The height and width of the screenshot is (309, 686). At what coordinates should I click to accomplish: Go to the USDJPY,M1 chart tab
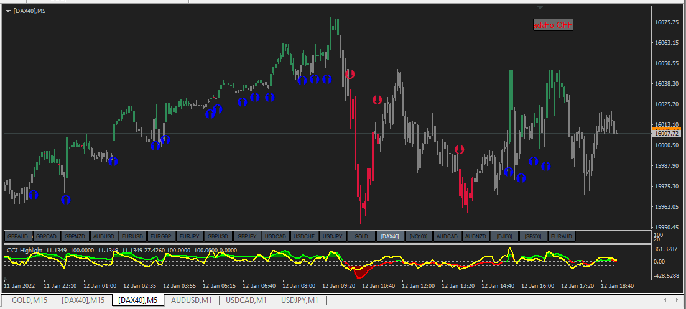tap(300, 300)
